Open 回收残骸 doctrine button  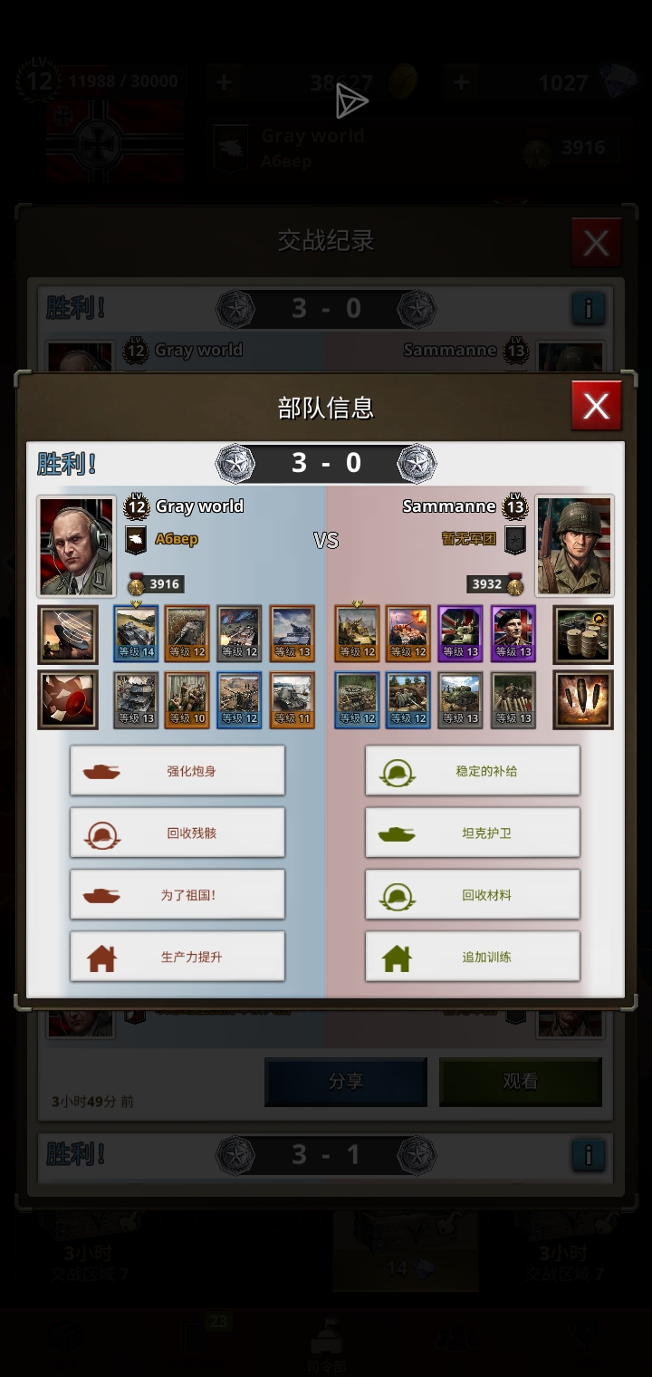tap(177, 833)
